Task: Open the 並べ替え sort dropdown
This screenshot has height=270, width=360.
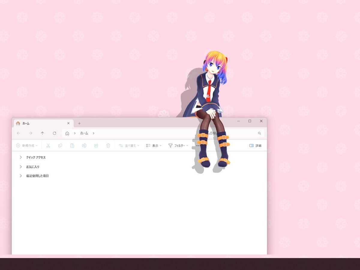Action: pyautogui.click(x=129, y=145)
